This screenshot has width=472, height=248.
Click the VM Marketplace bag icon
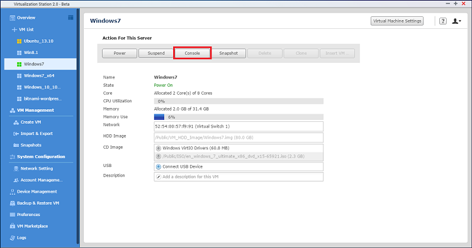[13, 226]
